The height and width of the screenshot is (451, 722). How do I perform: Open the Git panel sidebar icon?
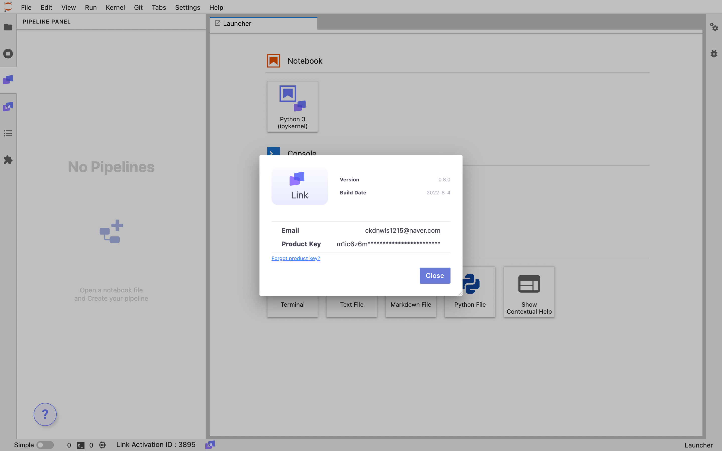(x=8, y=106)
